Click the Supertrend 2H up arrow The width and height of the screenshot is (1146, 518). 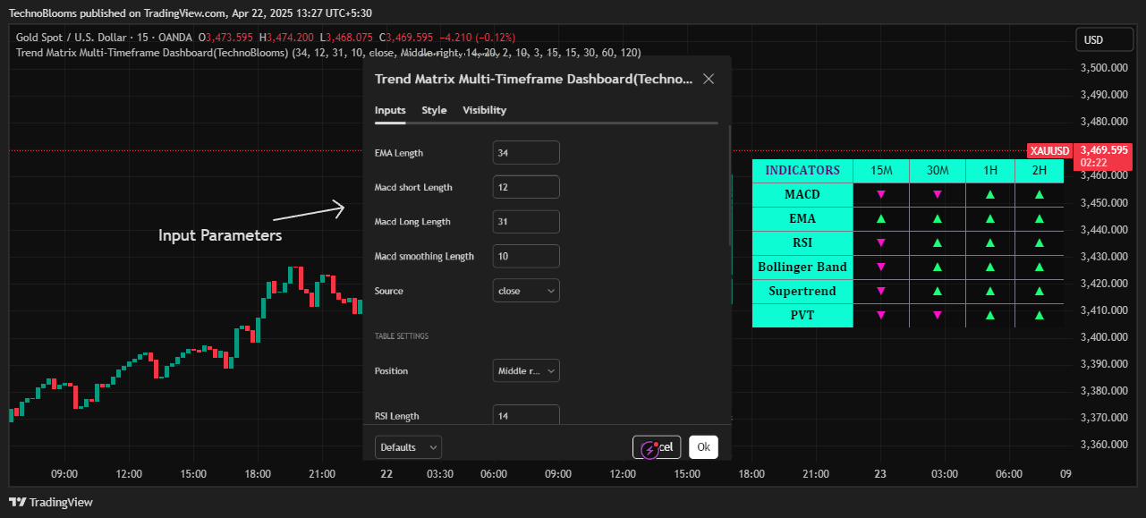[x=1040, y=291]
